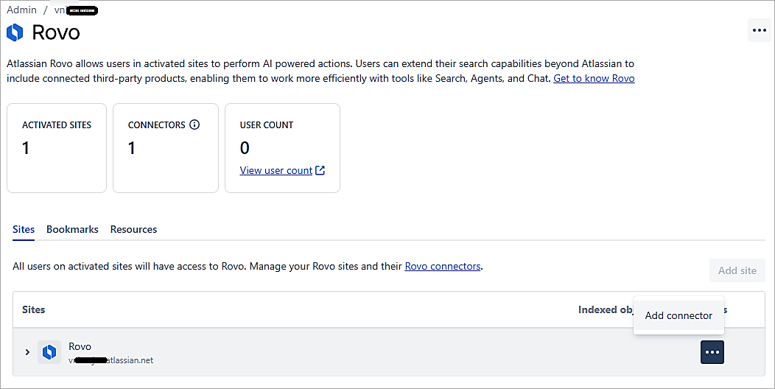Choose Add connector from the popup menu
This screenshot has width=775, height=389.
tap(678, 315)
